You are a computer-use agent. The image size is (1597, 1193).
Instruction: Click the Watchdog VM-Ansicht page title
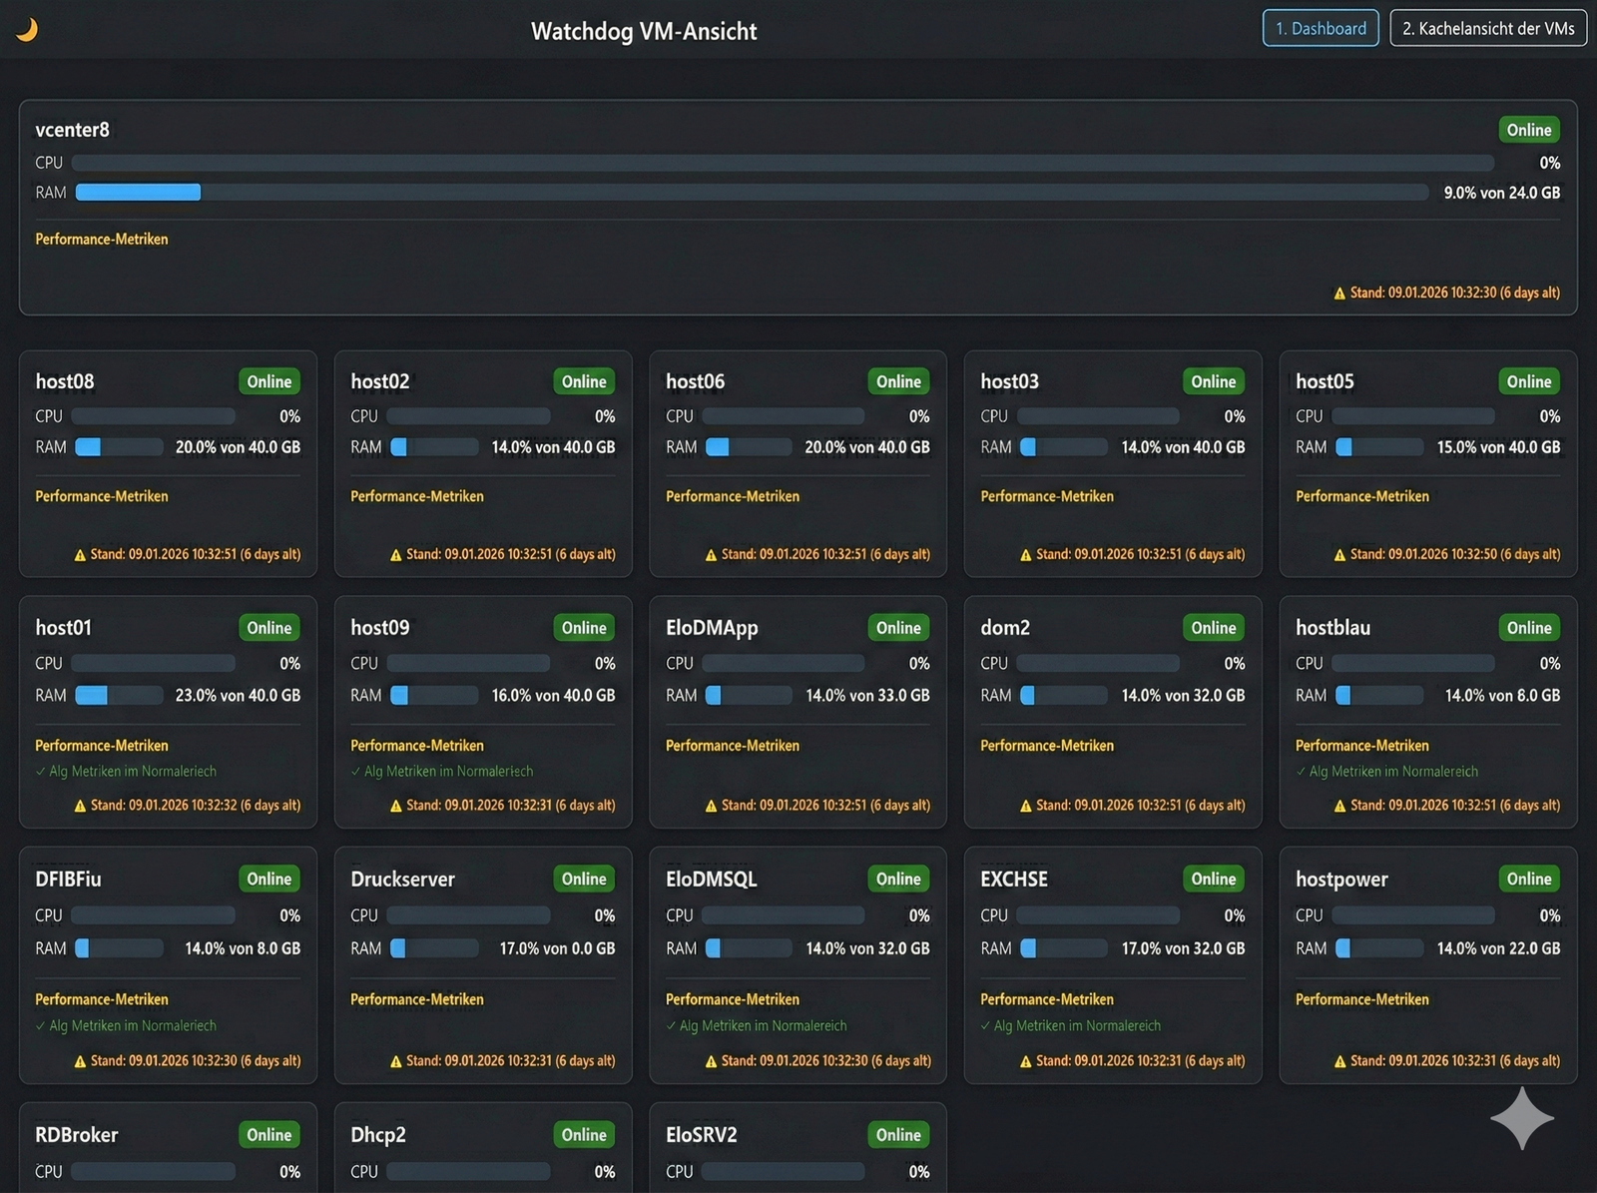[x=644, y=31]
